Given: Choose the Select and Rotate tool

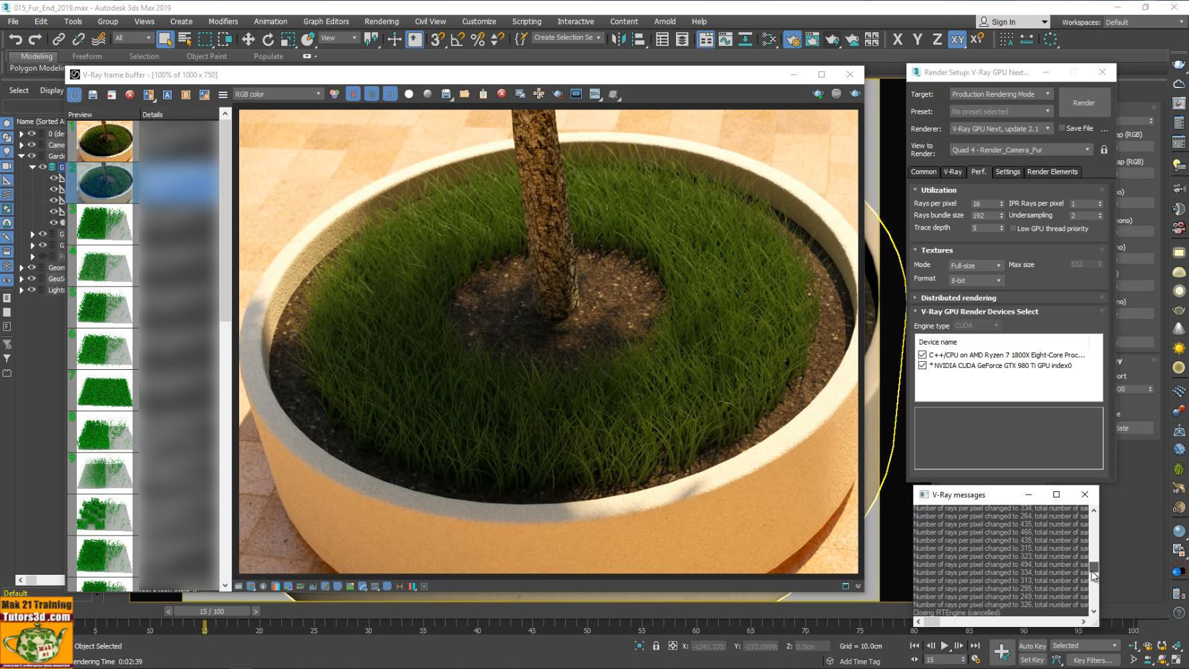Looking at the screenshot, I should [x=268, y=39].
